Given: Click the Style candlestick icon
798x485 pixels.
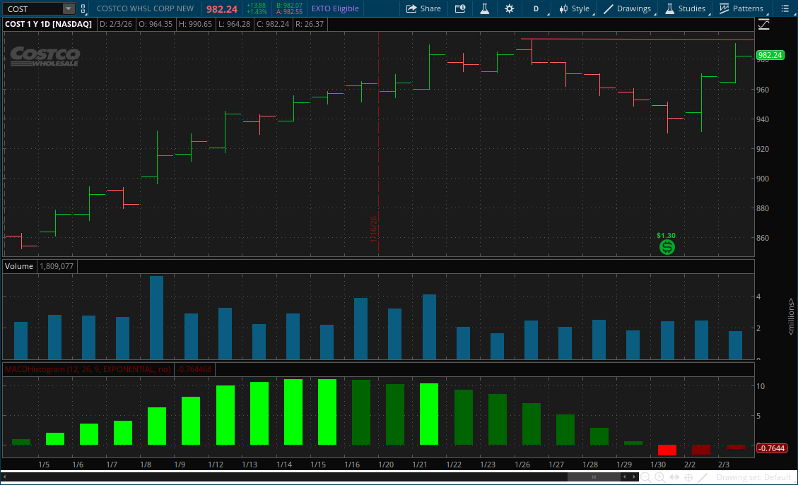Looking at the screenshot, I should coord(563,8).
